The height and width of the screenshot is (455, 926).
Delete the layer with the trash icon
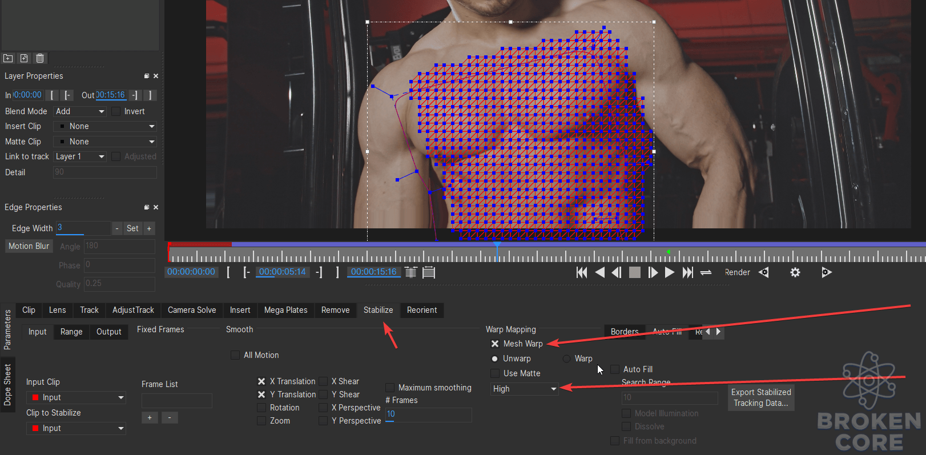pyautogui.click(x=40, y=58)
